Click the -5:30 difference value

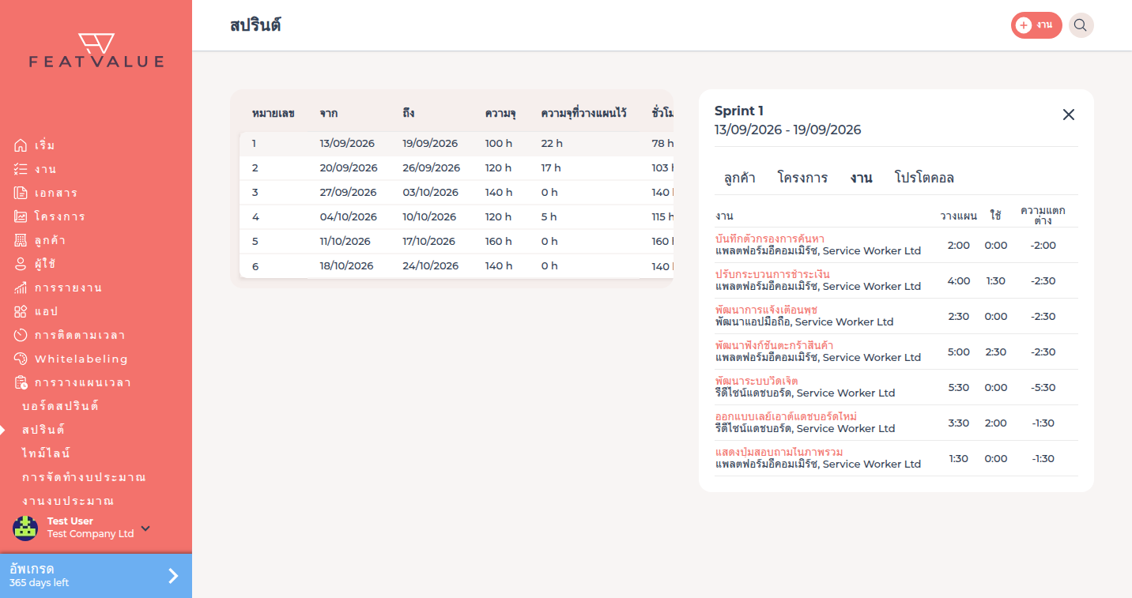tap(1043, 388)
